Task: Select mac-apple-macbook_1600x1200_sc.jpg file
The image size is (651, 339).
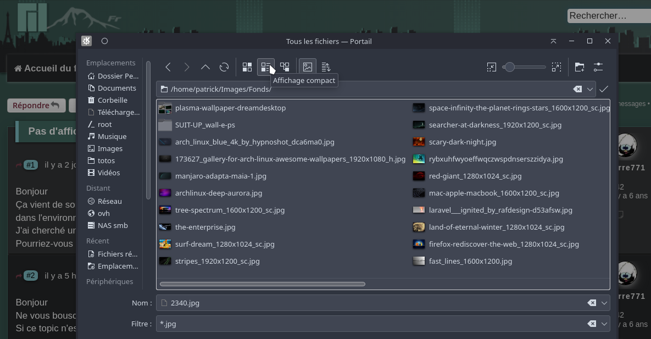Action: click(x=486, y=193)
